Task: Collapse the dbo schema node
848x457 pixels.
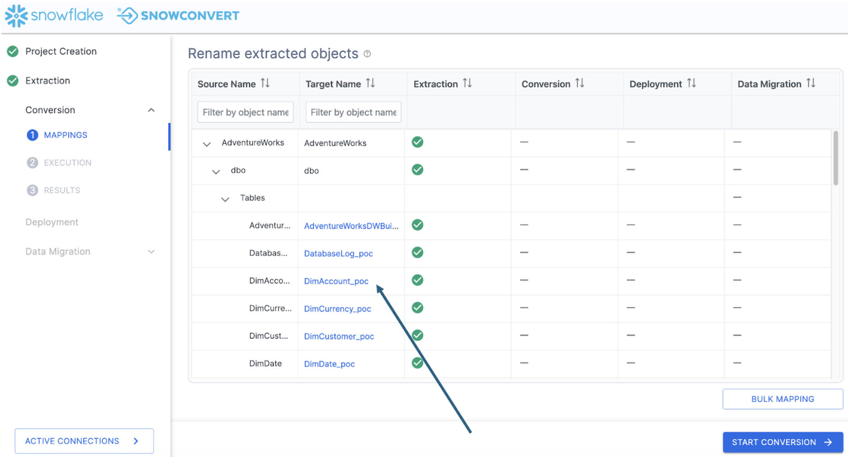Action: 215,170
